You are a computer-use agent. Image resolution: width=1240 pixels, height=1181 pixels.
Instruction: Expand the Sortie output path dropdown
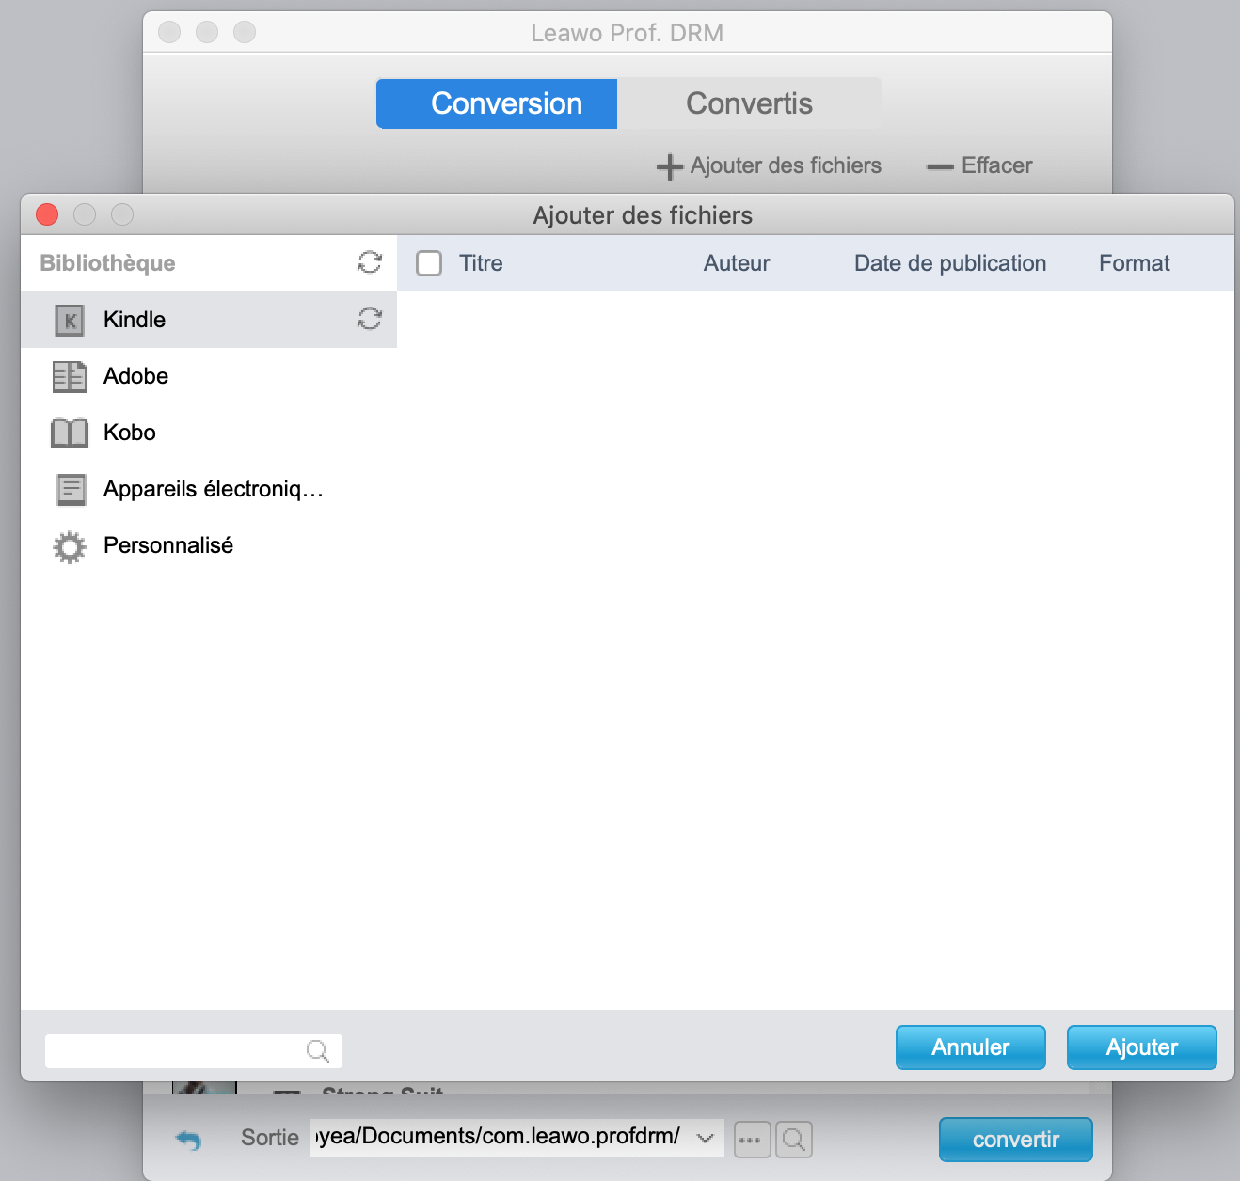[705, 1138]
